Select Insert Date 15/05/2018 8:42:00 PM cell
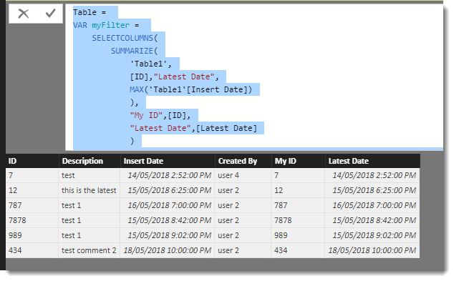 tap(168, 220)
